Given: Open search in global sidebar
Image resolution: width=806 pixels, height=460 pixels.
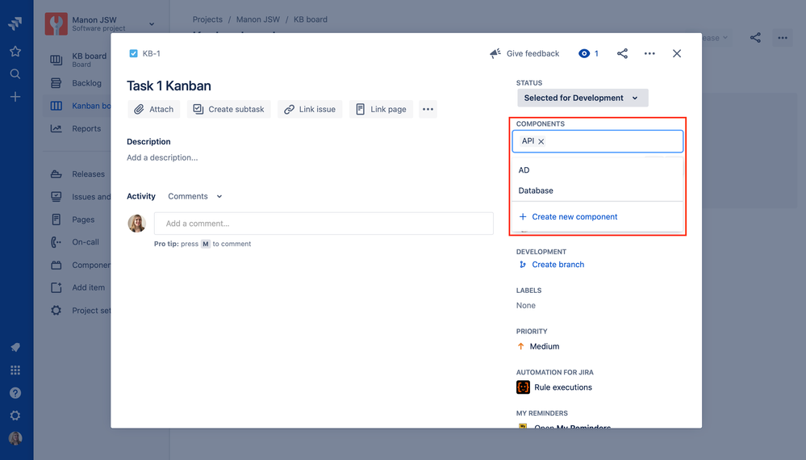Looking at the screenshot, I should coord(15,74).
